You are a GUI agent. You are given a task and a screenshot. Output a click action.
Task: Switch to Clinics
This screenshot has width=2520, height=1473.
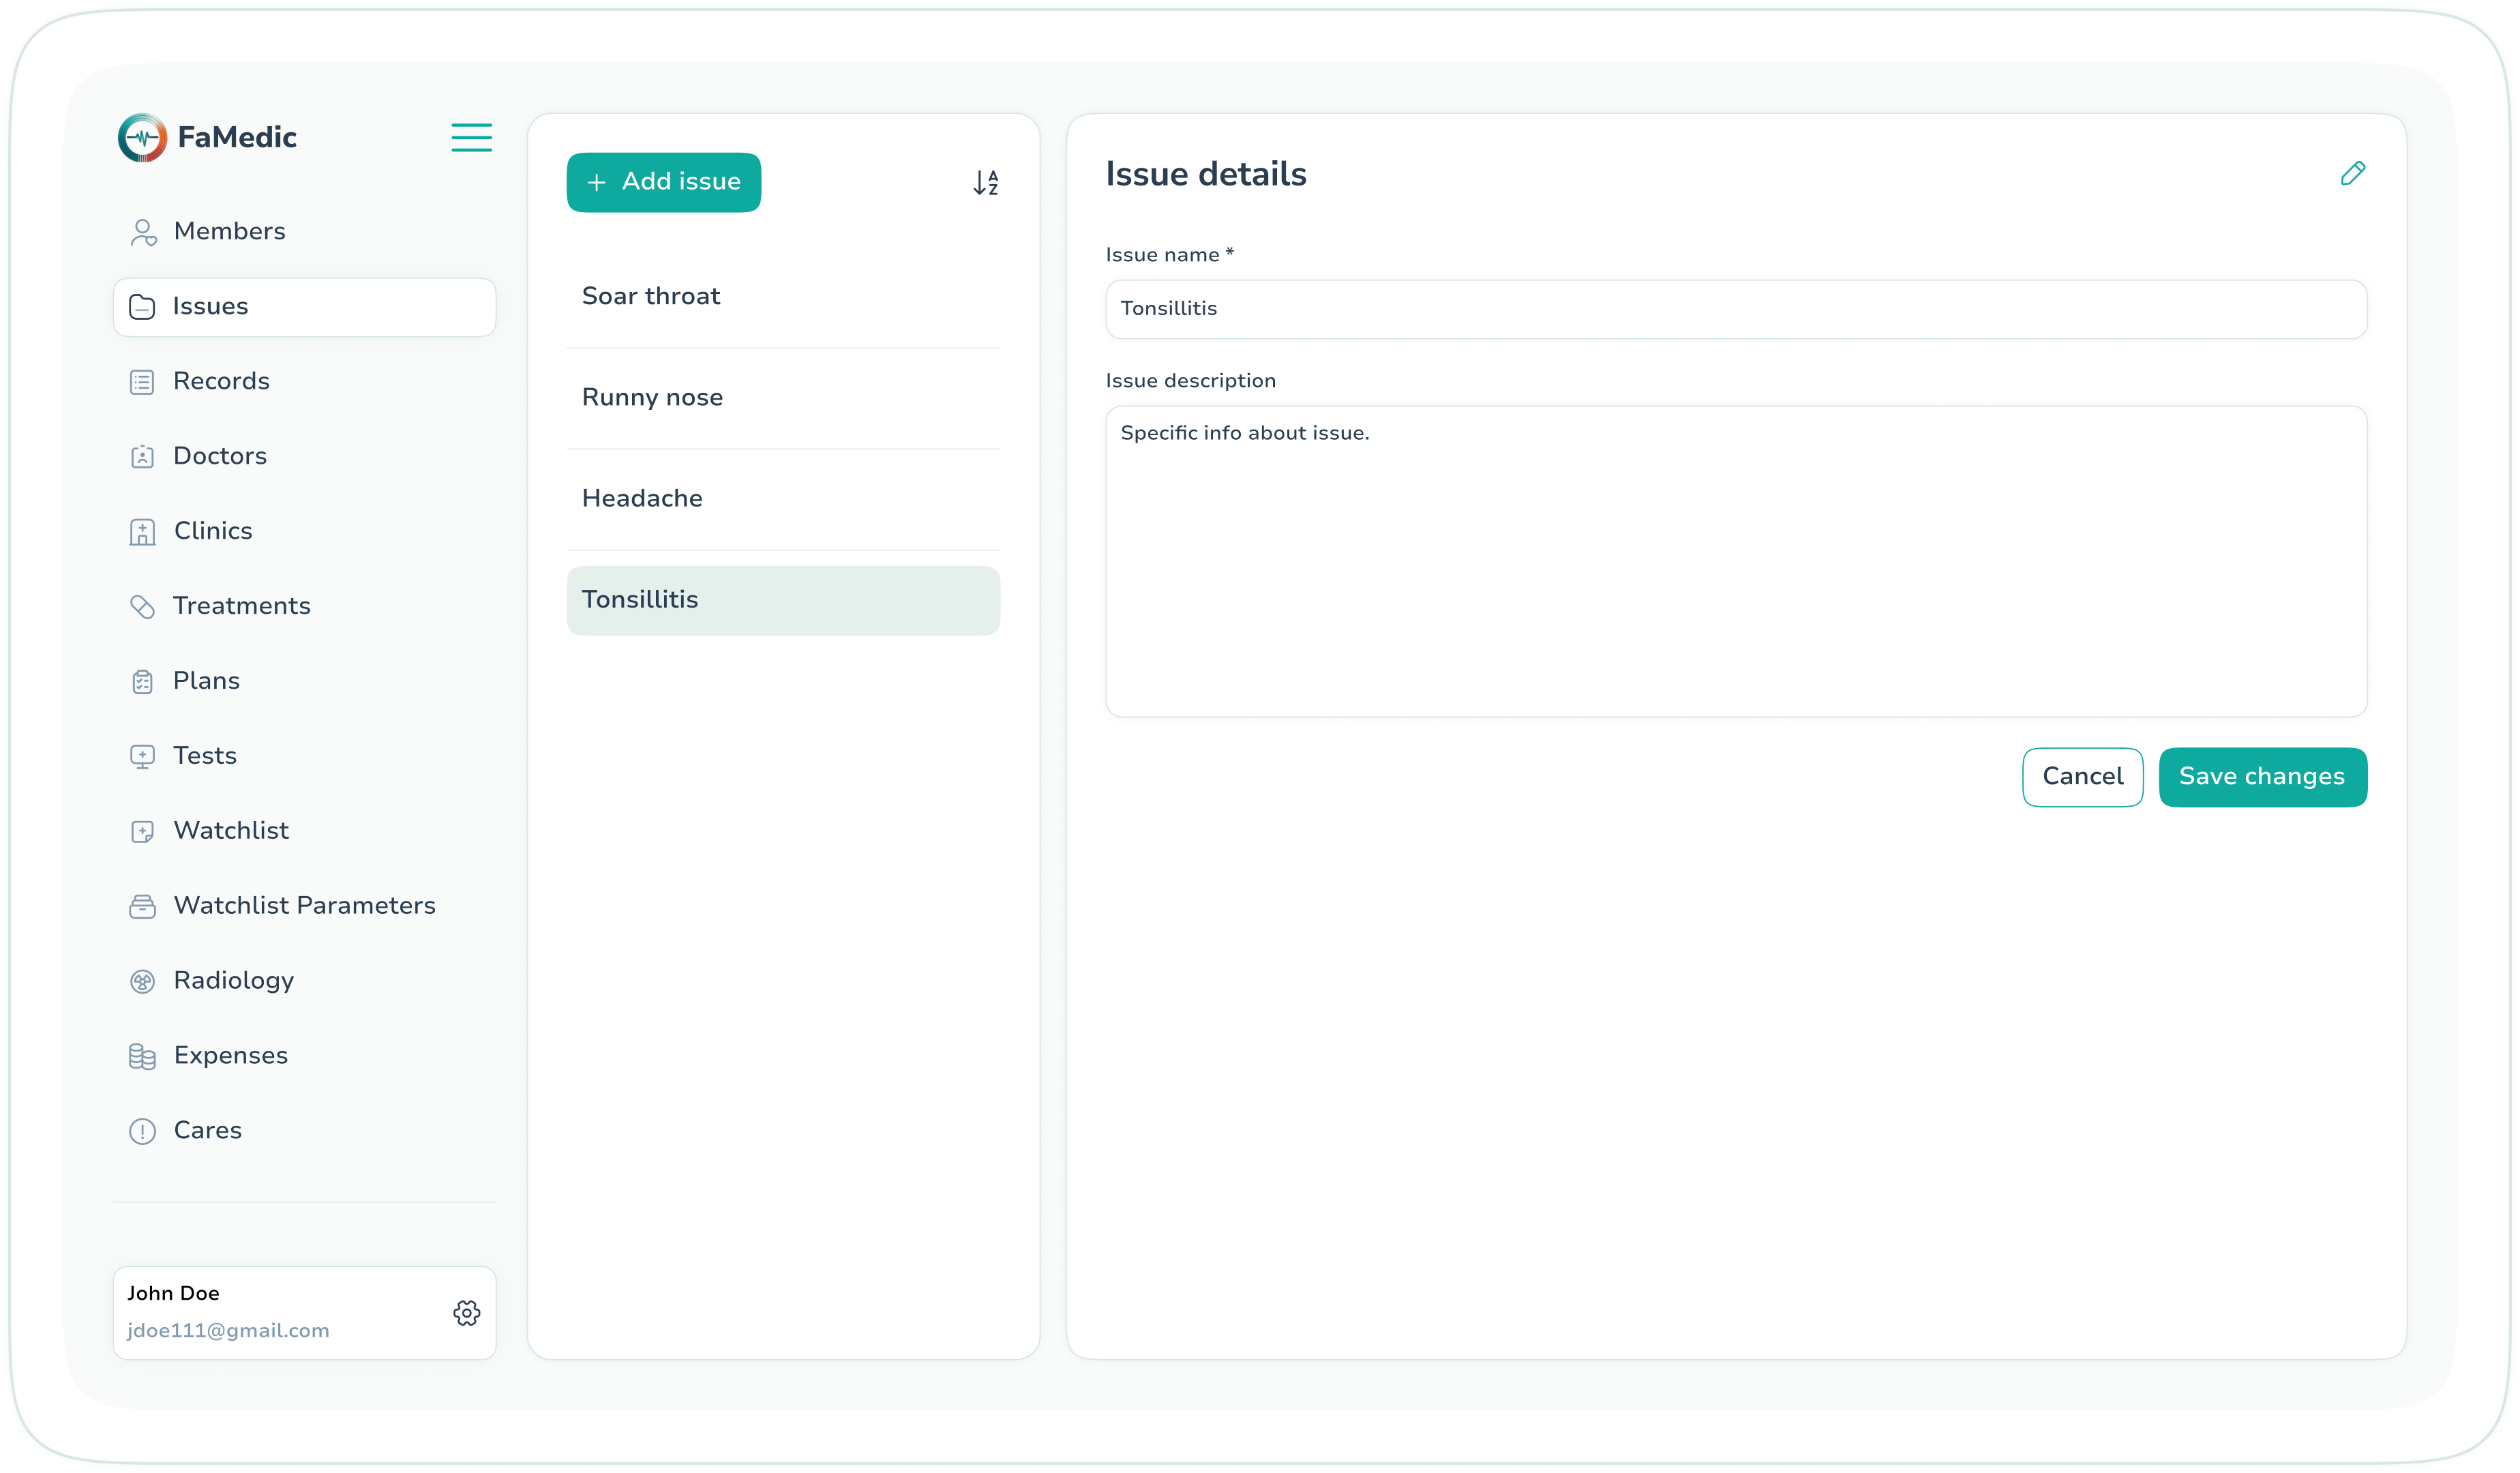304,532
